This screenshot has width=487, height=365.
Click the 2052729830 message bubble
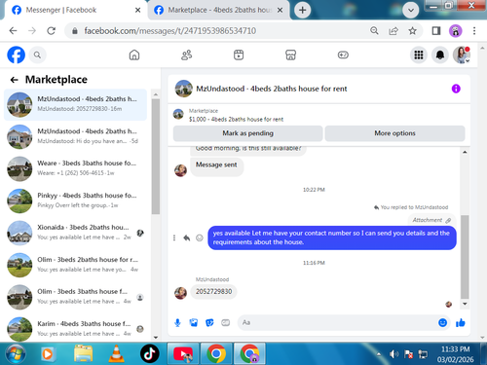point(213,291)
